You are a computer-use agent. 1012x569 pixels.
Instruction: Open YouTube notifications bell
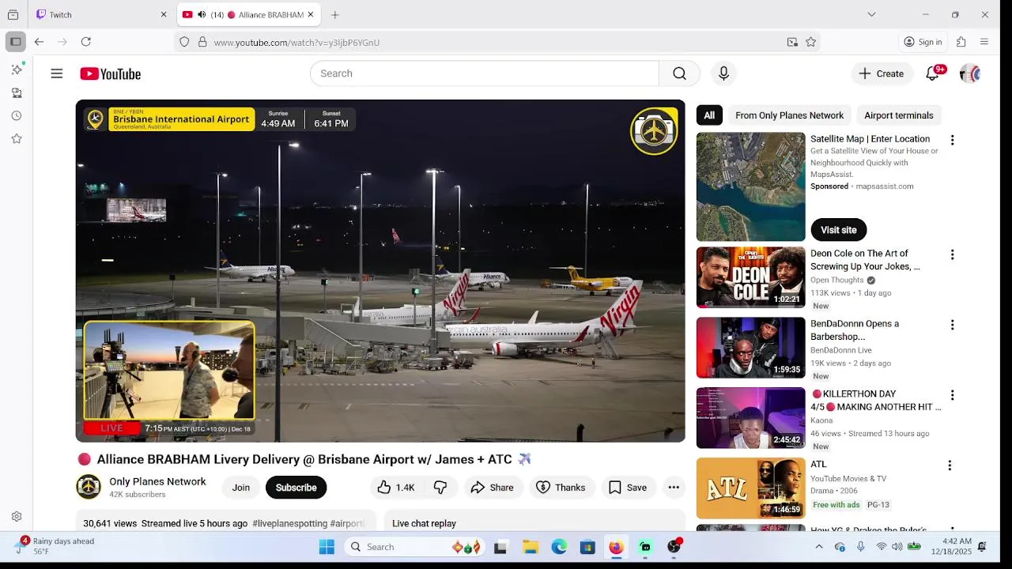click(933, 73)
